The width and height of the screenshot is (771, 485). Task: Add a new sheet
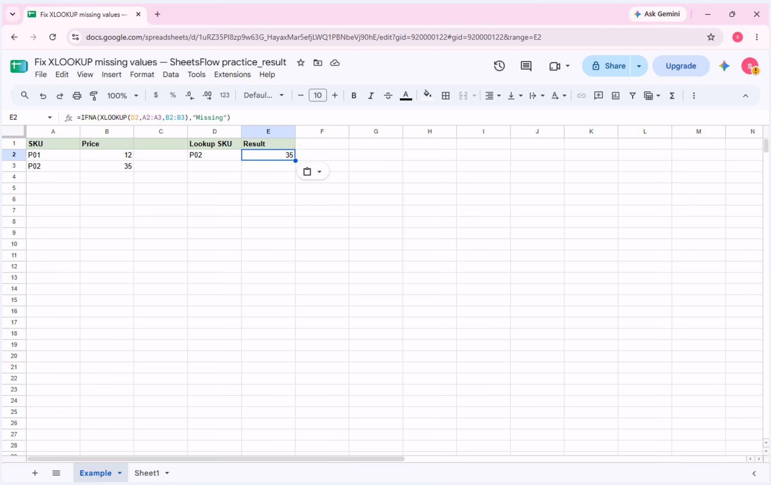pos(35,473)
